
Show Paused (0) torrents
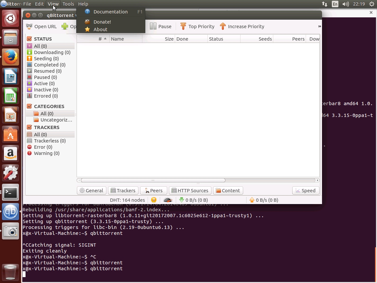(50, 77)
